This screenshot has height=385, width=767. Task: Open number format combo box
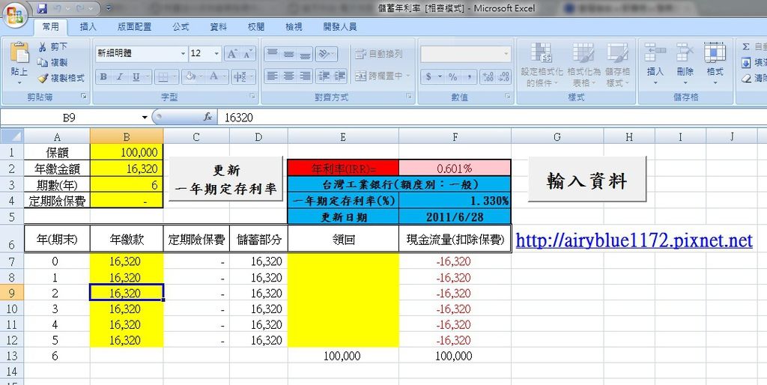[x=466, y=54]
